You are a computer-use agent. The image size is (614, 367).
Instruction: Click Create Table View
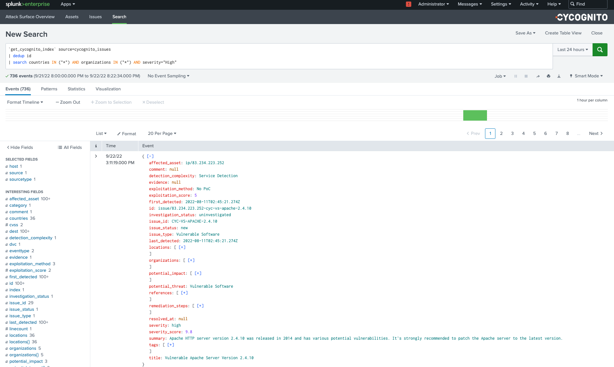563,33
